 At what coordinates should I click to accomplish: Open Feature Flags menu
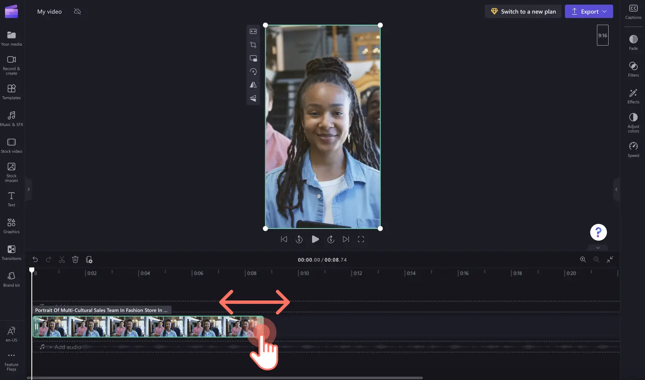(11, 362)
